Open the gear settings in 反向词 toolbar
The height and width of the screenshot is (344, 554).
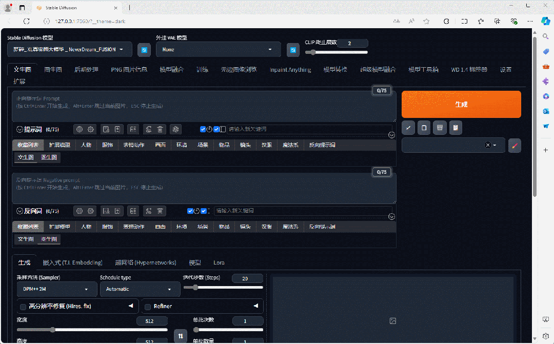click(91, 211)
